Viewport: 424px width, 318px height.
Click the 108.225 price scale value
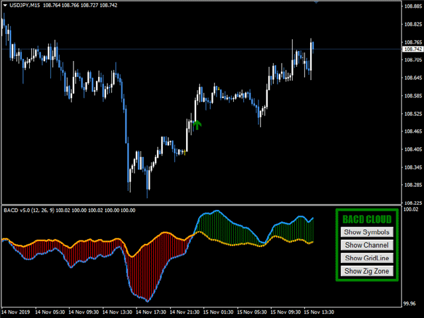(413, 203)
